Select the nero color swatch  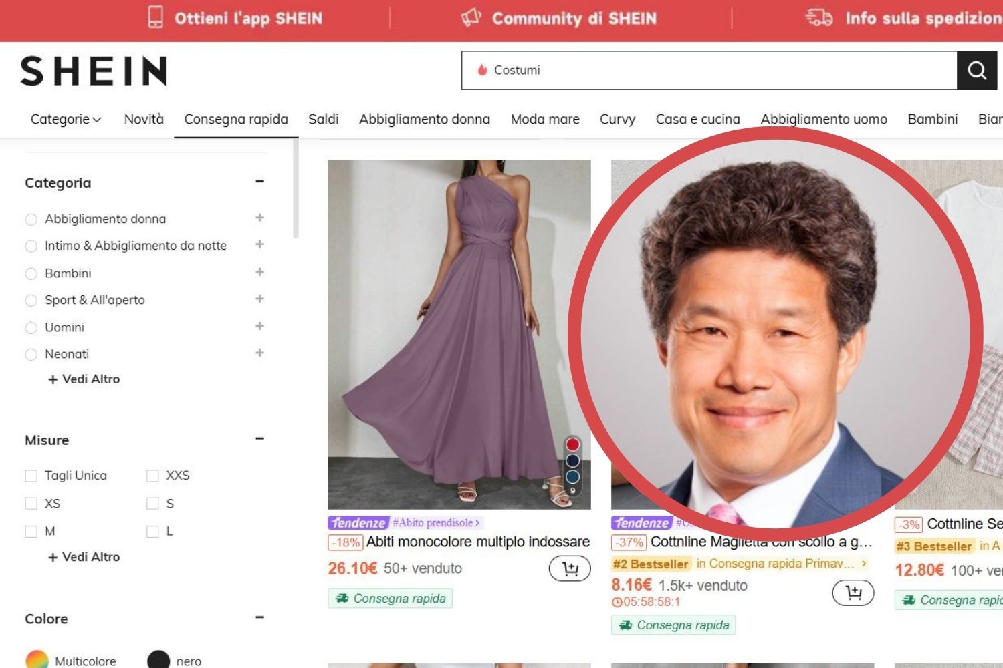pyautogui.click(x=158, y=660)
